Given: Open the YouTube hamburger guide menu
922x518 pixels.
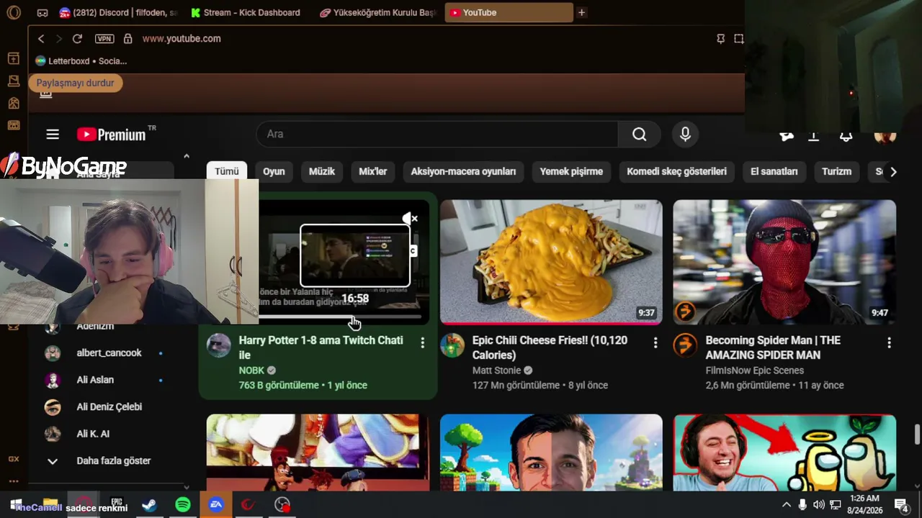Looking at the screenshot, I should tap(53, 135).
